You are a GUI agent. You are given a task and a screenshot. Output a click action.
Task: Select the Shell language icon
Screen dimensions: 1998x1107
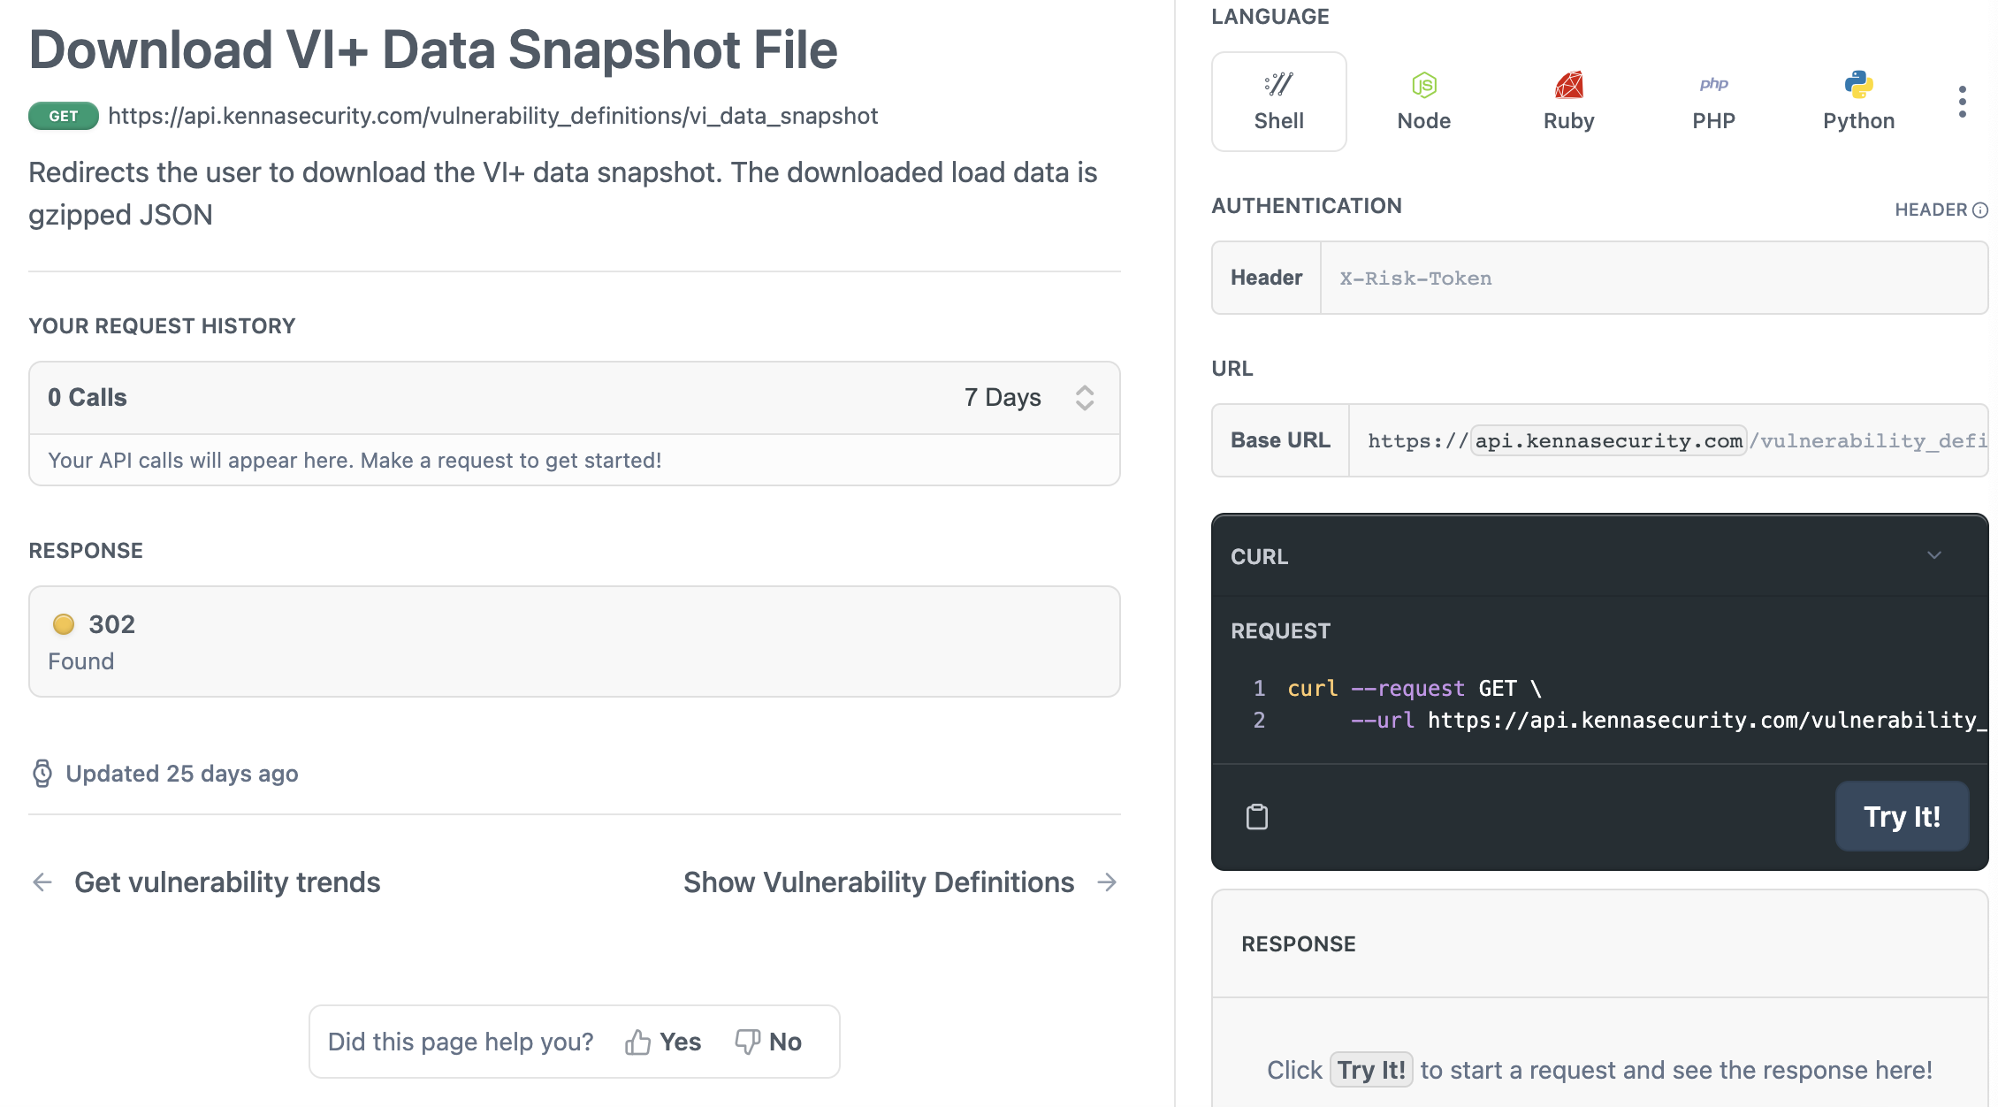[x=1278, y=84]
